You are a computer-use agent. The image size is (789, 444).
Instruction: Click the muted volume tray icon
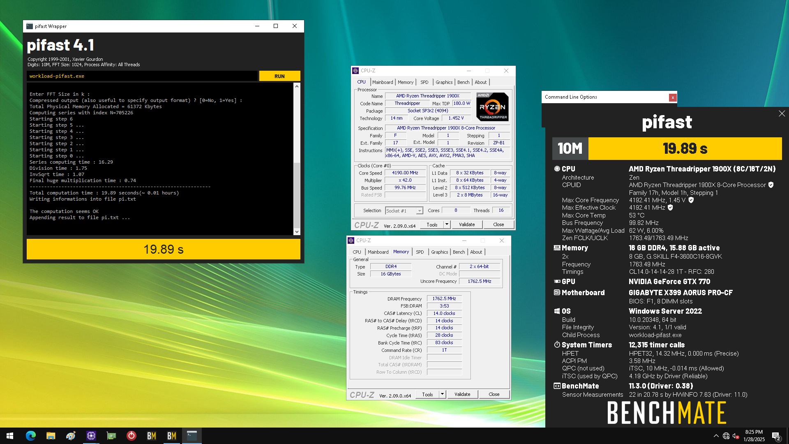(736, 436)
